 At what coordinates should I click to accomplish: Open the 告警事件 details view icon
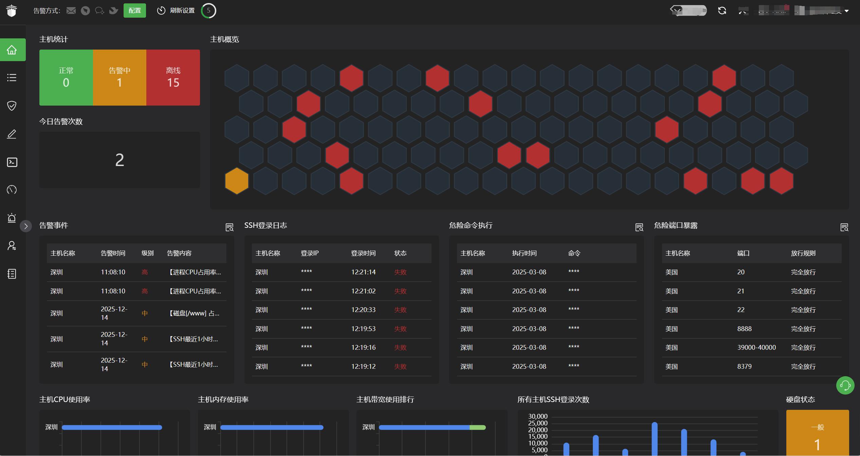tap(230, 227)
